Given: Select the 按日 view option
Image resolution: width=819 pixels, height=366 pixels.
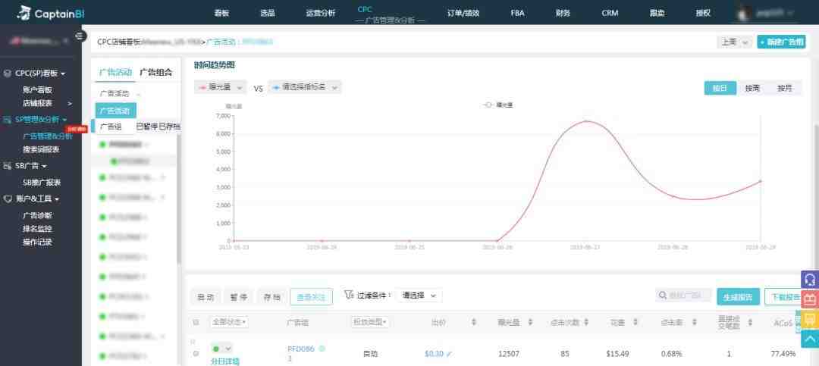Looking at the screenshot, I should pyautogui.click(x=720, y=88).
